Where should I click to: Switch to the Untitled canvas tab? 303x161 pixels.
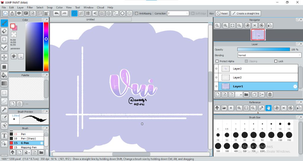tap(91, 19)
